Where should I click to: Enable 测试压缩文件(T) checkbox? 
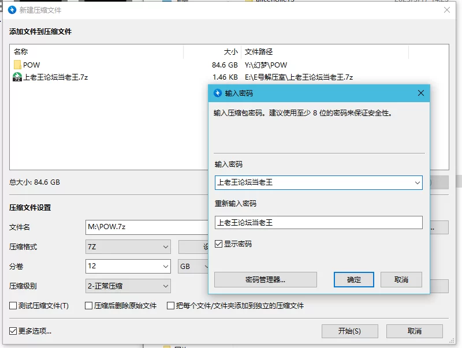(13, 306)
